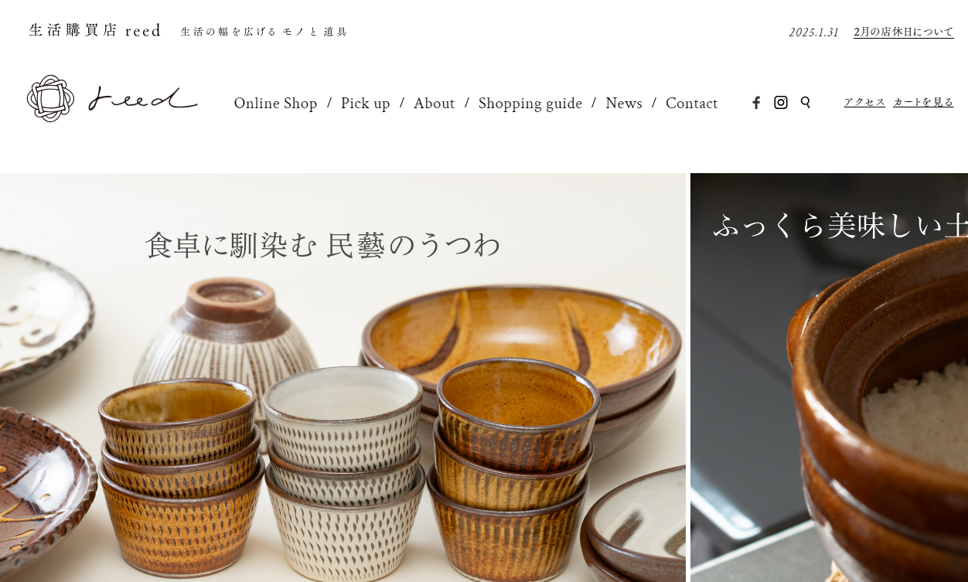This screenshot has height=582, width=968.
Task: Click the 生活購買店 reed site title
Action: [x=95, y=31]
